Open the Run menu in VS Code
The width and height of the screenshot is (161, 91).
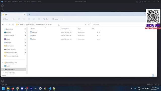tap(28, 2)
